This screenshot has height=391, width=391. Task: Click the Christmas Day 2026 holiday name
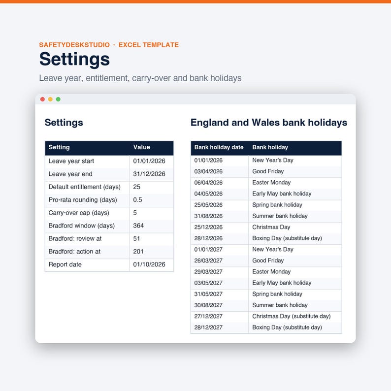point(271,227)
